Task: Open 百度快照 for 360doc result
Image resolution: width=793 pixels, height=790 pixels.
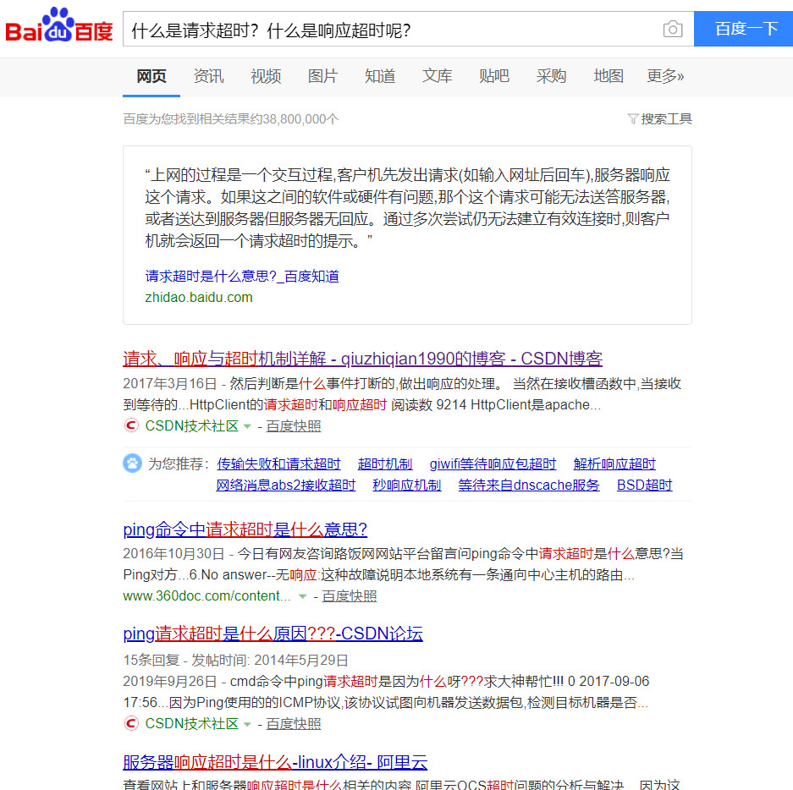Action: 349,596
